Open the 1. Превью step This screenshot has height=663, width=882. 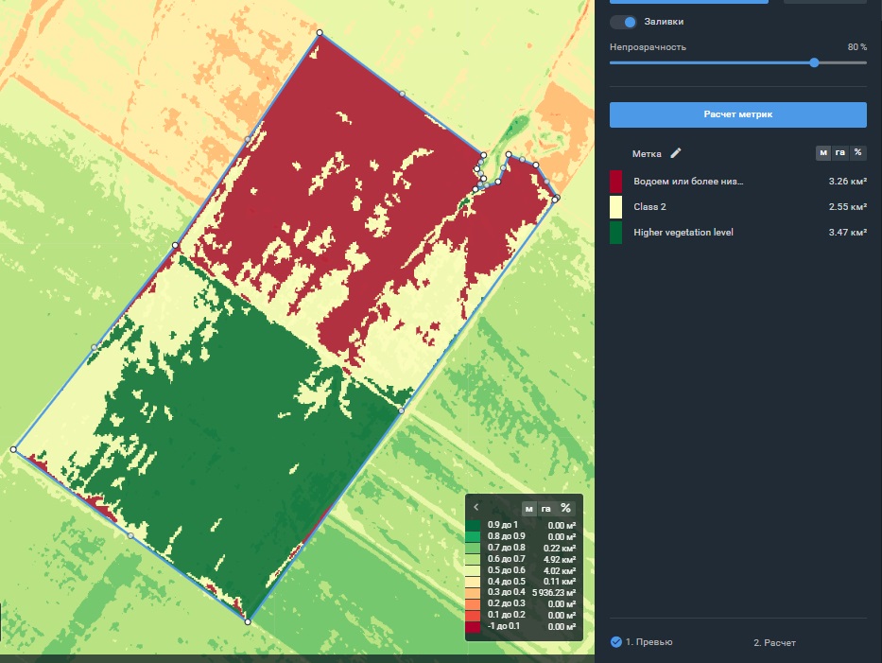tap(642, 642)
